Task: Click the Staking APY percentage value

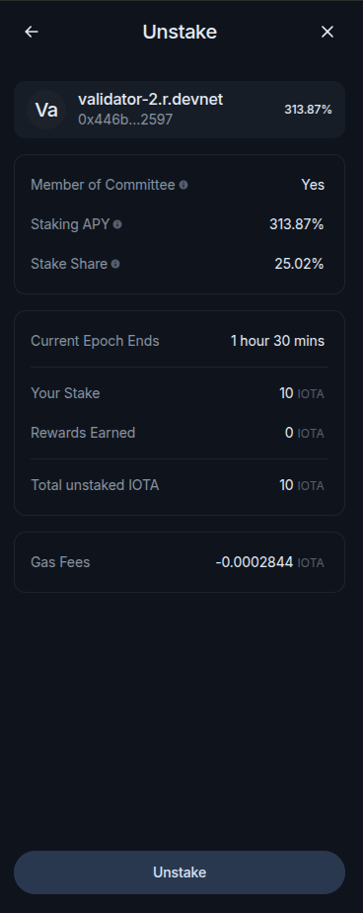Action: pyautogui.click(x=297, y=224)
